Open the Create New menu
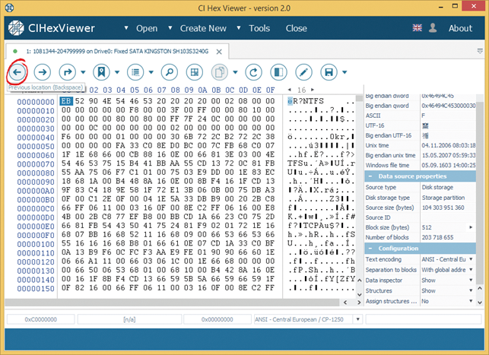The width and height of the screenshot is (489, 355). coord(203,28)
